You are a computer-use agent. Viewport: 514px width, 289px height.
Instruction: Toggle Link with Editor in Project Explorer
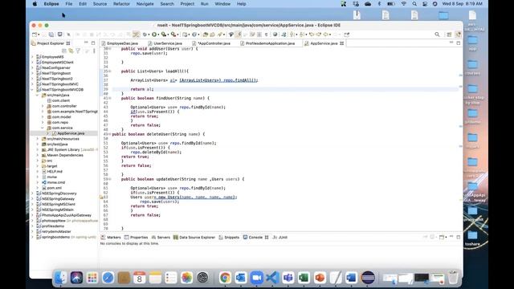[71, 51]
